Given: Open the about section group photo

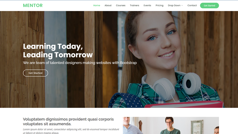Looking at the screenshot, I should 171,125.
